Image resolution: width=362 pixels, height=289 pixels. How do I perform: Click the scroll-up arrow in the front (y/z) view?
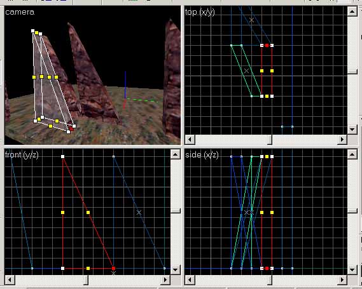coord(175,154)
